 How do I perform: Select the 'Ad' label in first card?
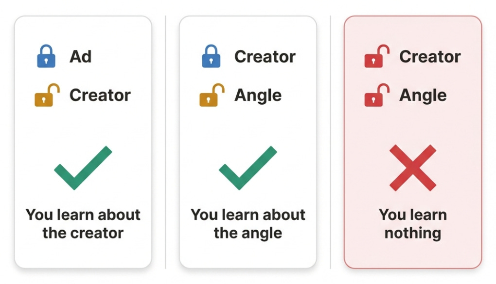tap(81, 57)
